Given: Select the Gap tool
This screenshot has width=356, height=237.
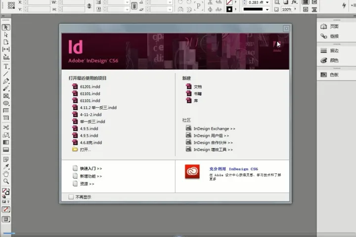Looking at the screenshot, I should (x=6, y=49).
